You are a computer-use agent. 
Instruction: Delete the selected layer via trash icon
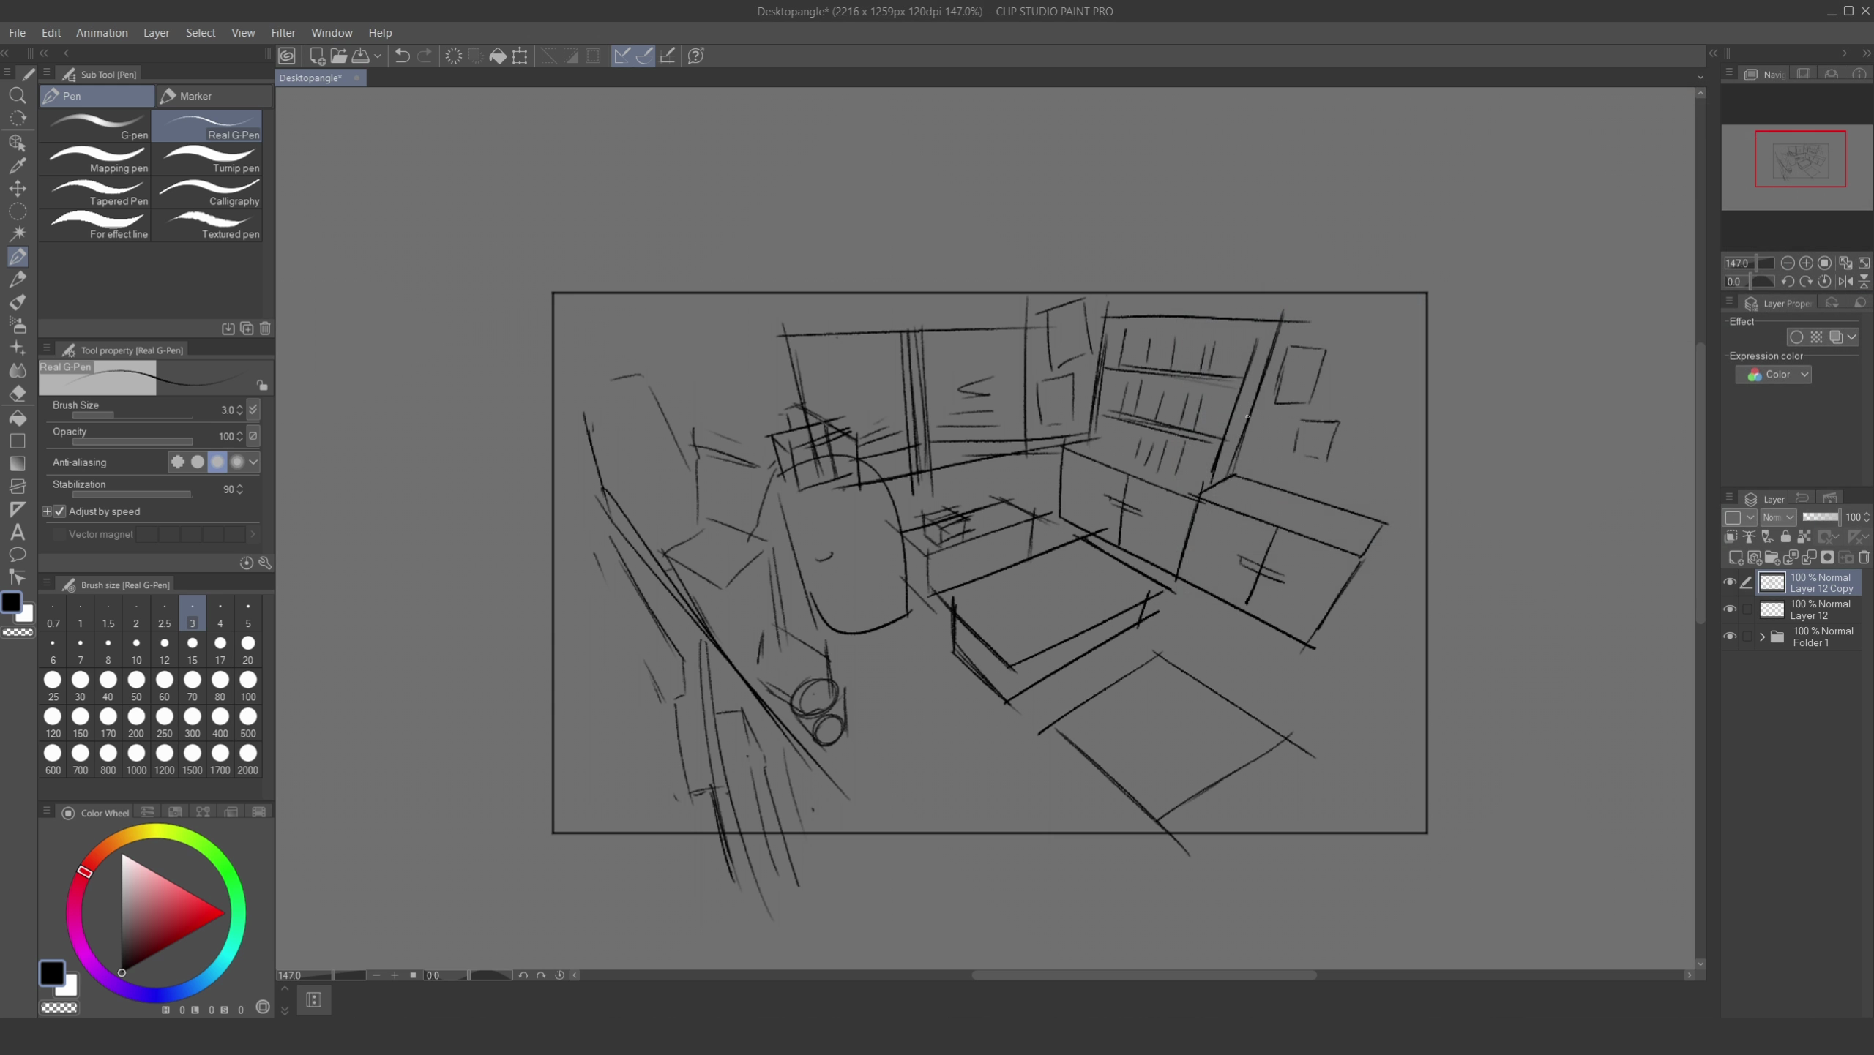point(1863,557)
